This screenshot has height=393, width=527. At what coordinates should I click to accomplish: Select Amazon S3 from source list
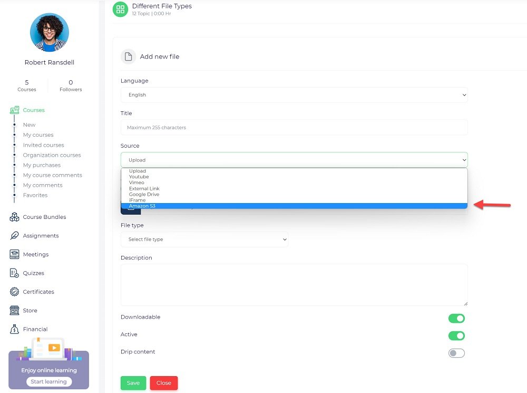point(142,206)
